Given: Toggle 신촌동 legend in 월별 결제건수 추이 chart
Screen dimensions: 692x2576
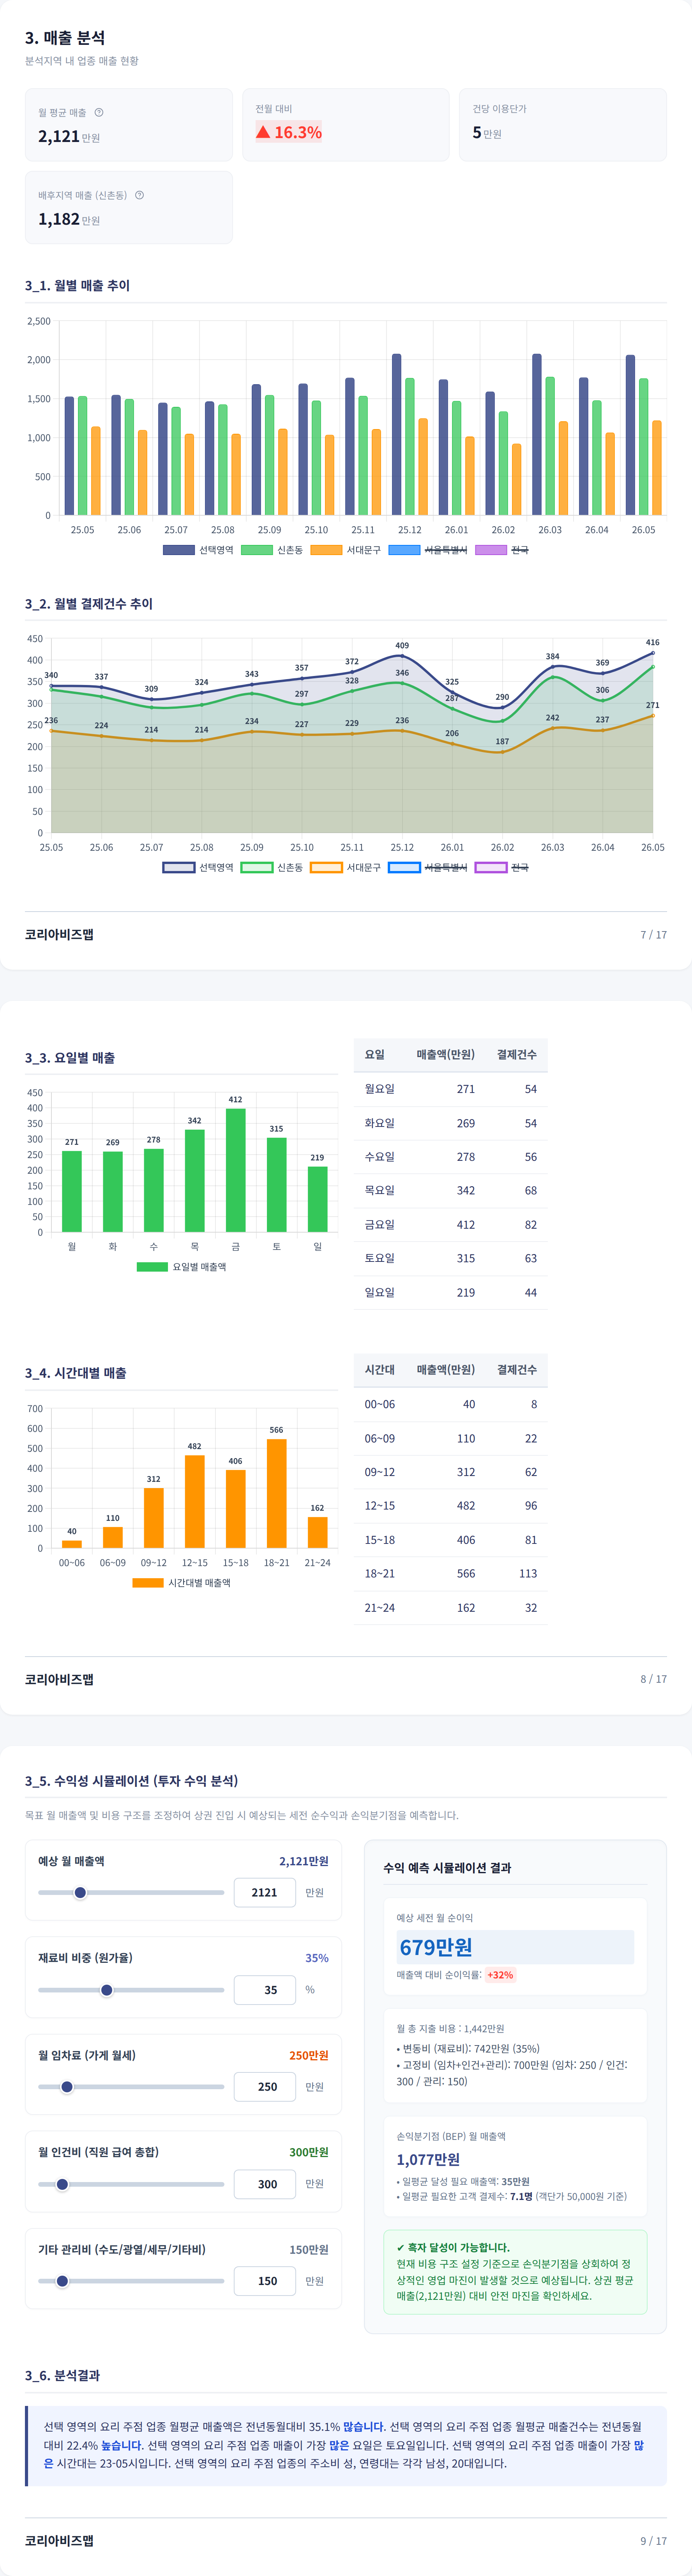Looking at the screenshot, I should pyautogui.click(x=272, y=867).
